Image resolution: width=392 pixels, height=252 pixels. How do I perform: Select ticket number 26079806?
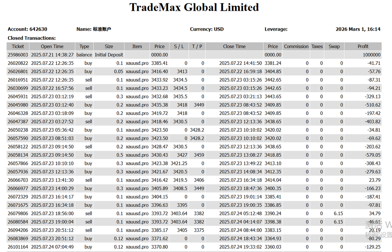18,213
